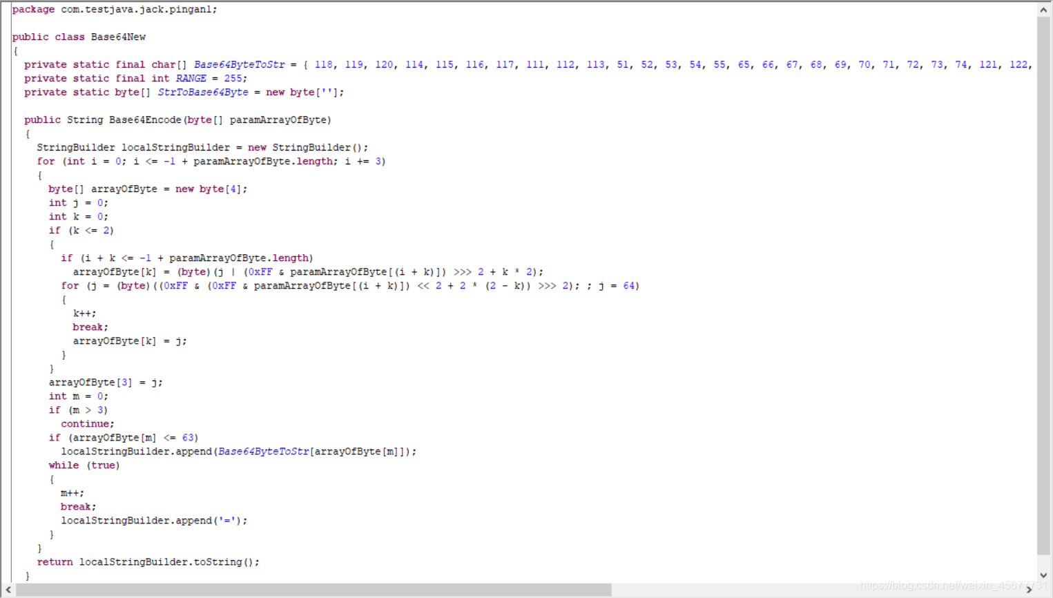Click the 'm++;' statement
Viewport: 1053px width, 598px height.
pyautogui.click(x=72, y=493)
